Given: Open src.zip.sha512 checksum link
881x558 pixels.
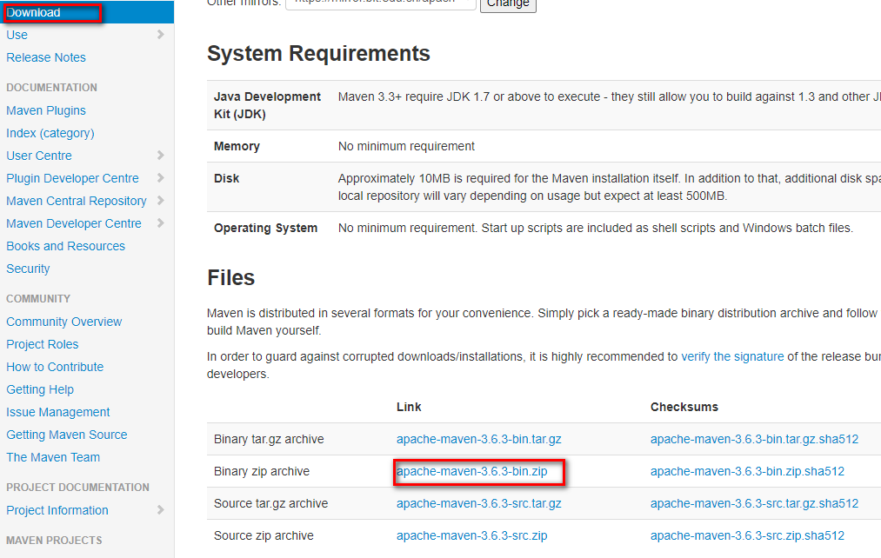Looking at the screenshot, I should (747, 536).
